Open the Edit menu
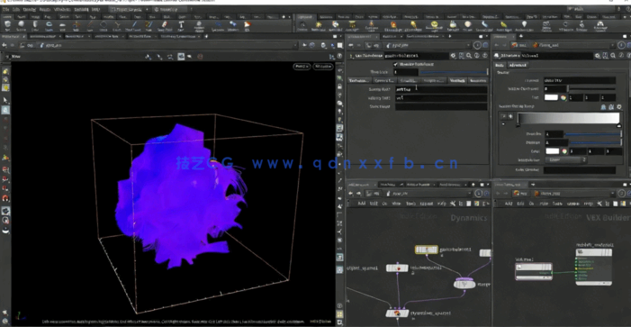The height and width of the screenshot is (327, 631). (x=16, y=9)
